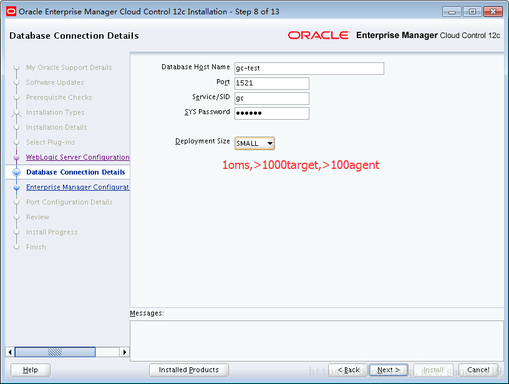Go back with the Back button

pos(348,370)
